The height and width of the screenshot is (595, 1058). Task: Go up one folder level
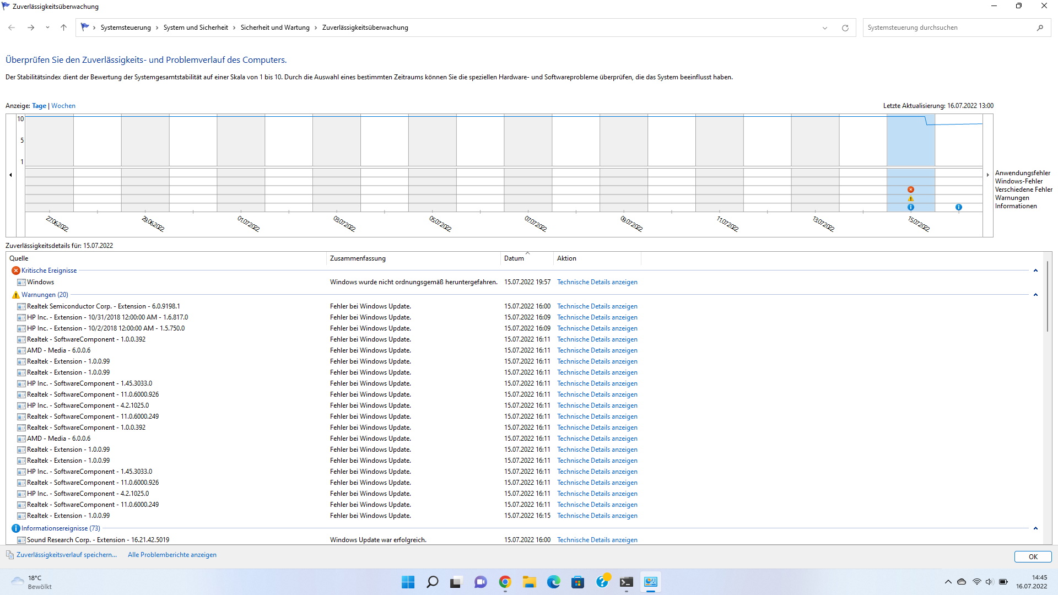click(x=63, y=28)
